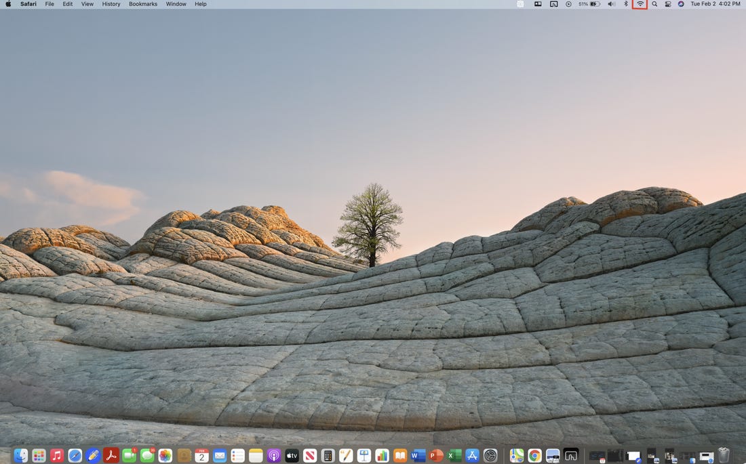Open Contacts in the Dock
The image size is (746, 464).
point(184,455)
